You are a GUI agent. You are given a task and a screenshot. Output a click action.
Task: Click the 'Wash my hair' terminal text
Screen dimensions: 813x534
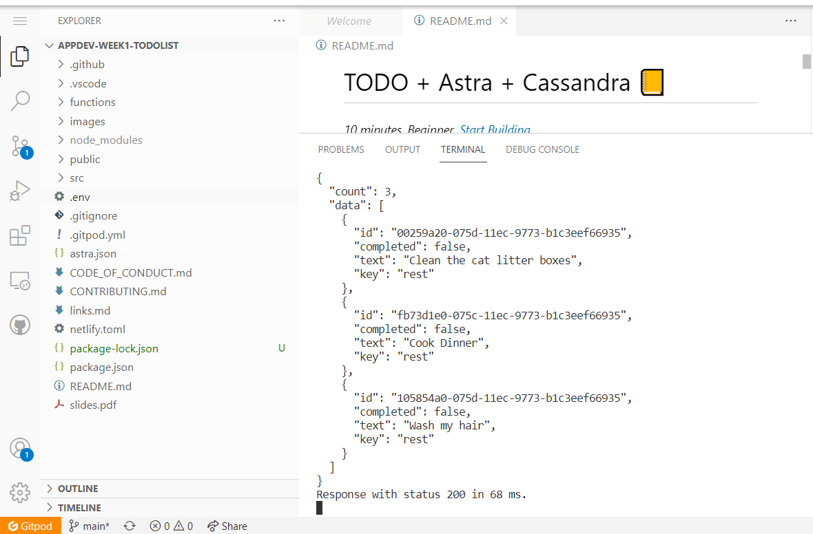[446, 425]
